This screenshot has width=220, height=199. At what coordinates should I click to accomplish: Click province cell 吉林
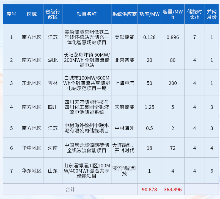53,83
